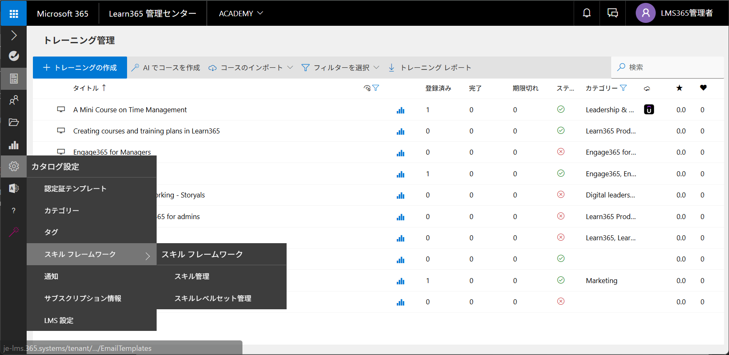Select タグ in catalog settings menu
Viewport: 729px width, 355px height.
(92, 232)
